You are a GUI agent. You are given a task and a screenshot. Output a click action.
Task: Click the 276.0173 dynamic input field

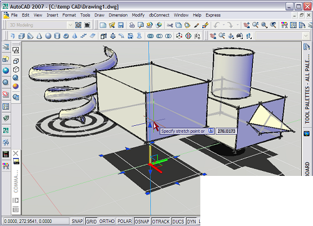coord(226,131)
